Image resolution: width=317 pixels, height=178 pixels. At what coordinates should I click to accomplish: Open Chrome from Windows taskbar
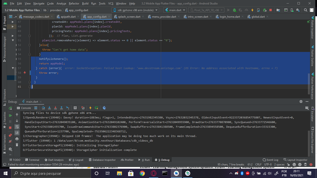coord(142,174)
